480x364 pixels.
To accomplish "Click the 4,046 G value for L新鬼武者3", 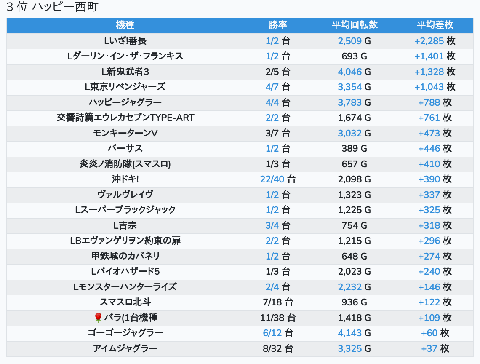I will pos(349,72).
